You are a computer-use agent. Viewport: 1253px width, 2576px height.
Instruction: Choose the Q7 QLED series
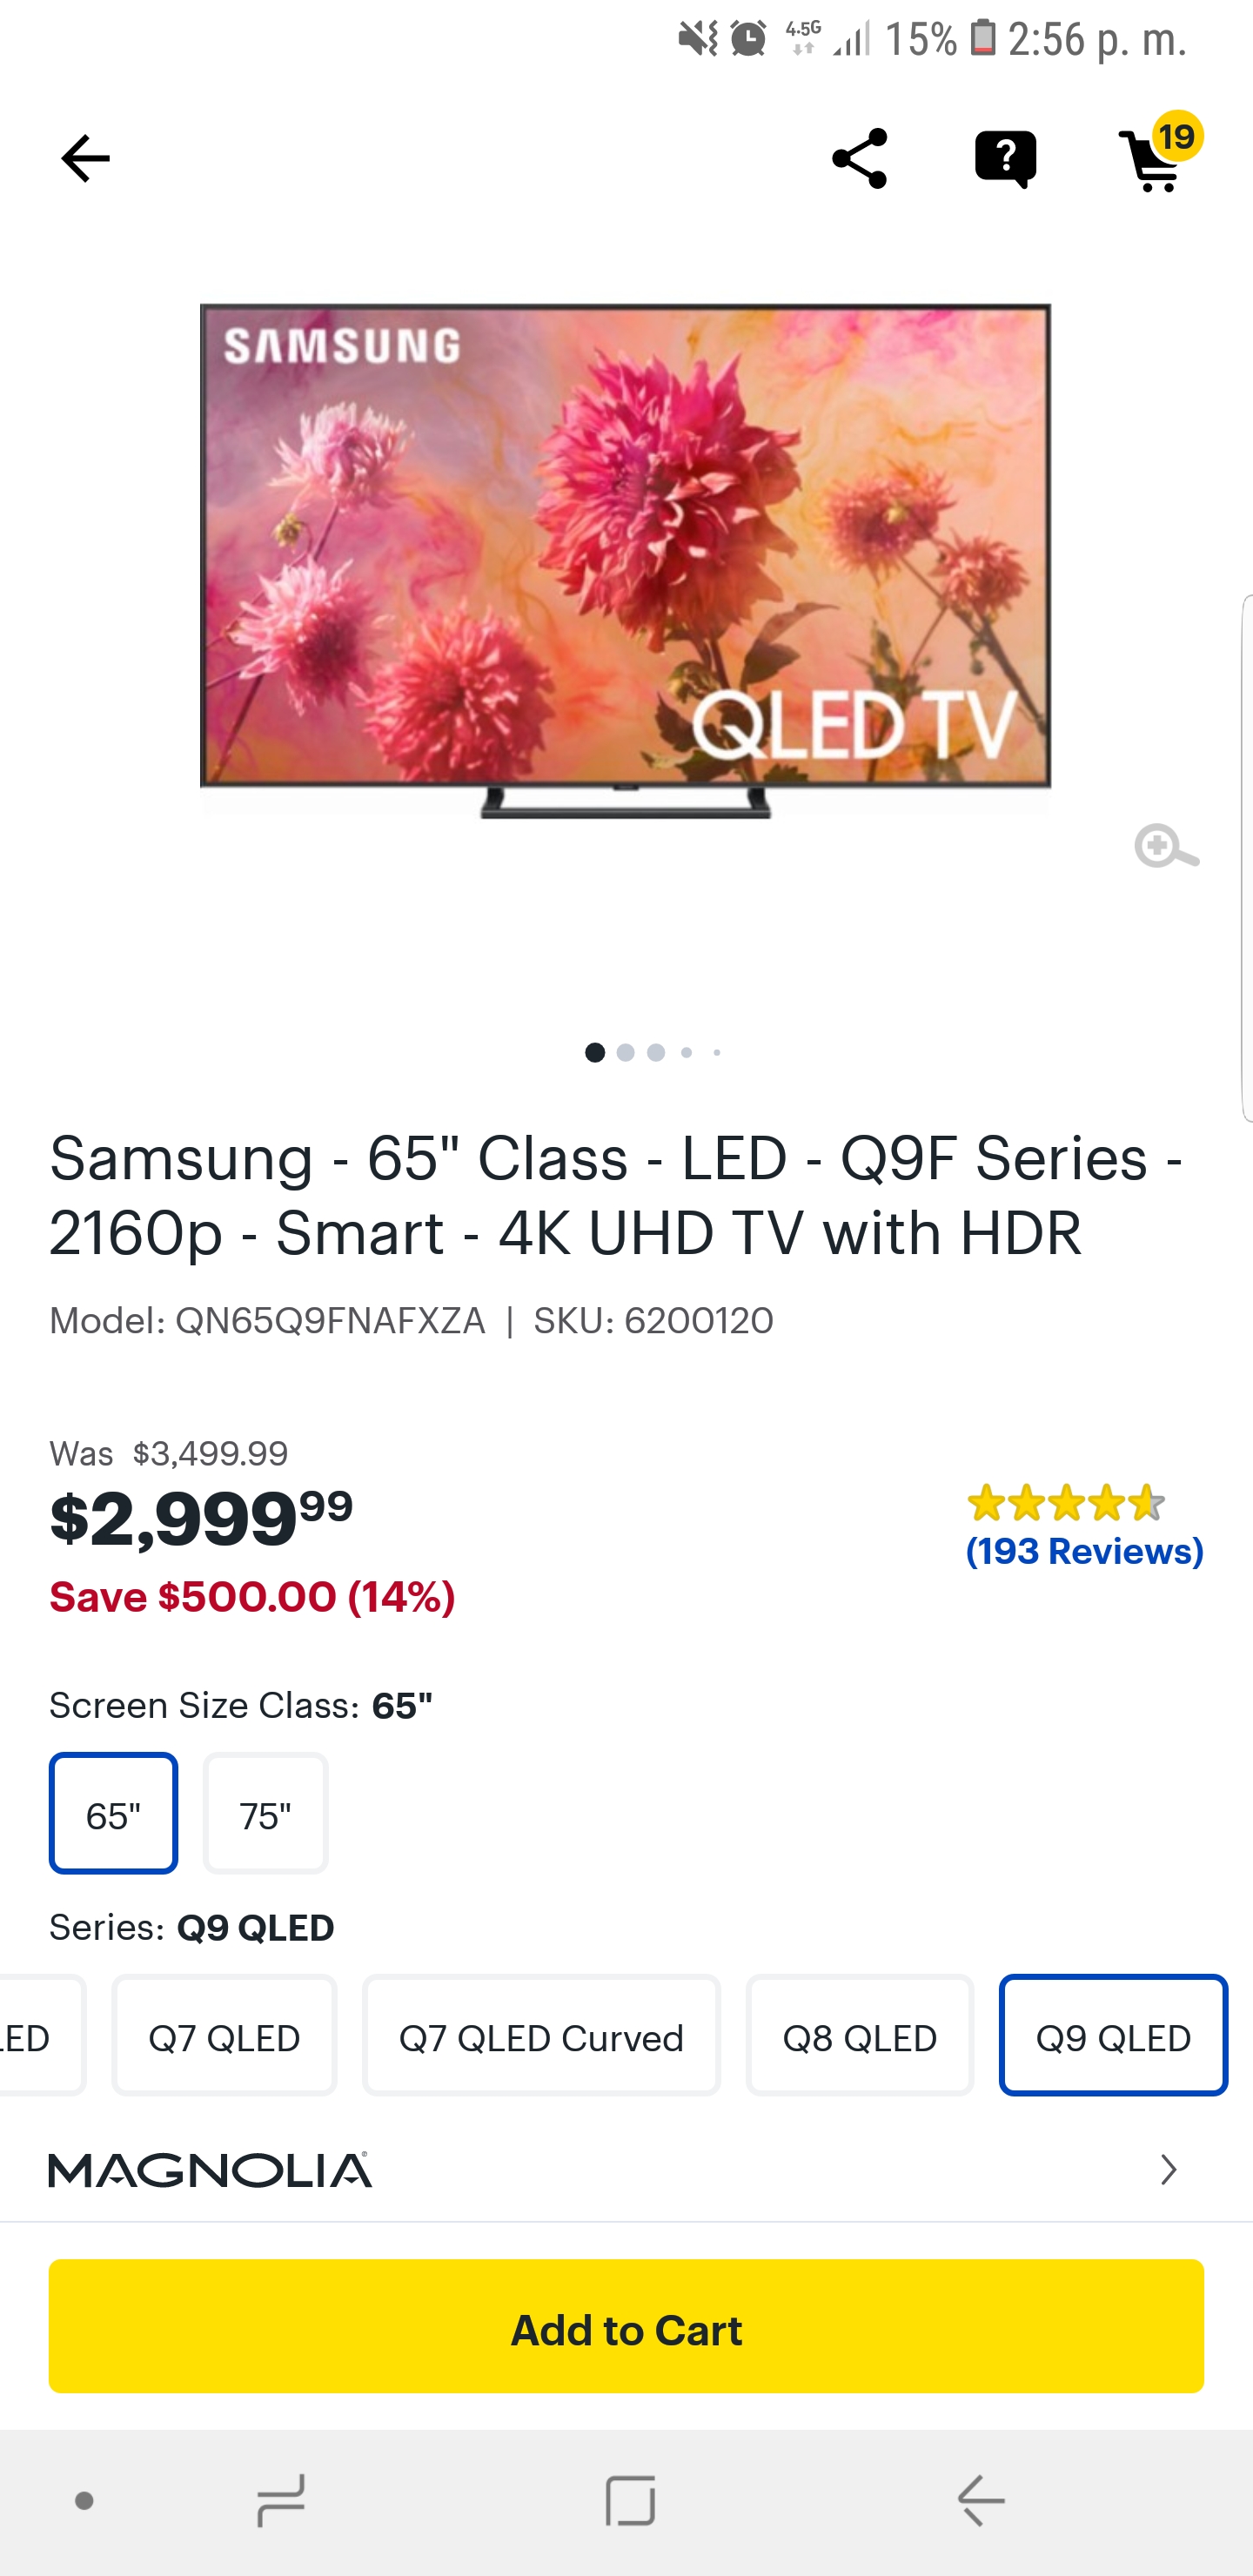[x=224, y=2037]
